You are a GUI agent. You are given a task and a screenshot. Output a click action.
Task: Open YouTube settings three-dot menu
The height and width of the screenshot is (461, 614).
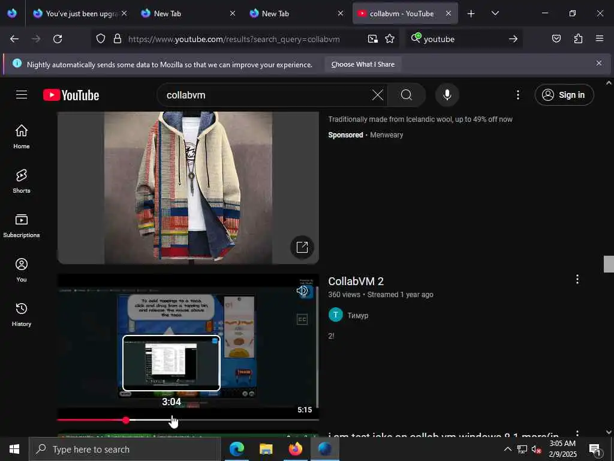517,95
